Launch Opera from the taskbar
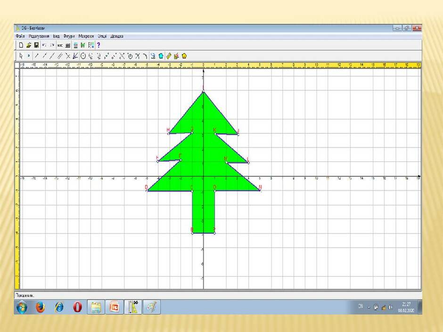Viewport: 443px width, 332px height. [x=77, y=307]
